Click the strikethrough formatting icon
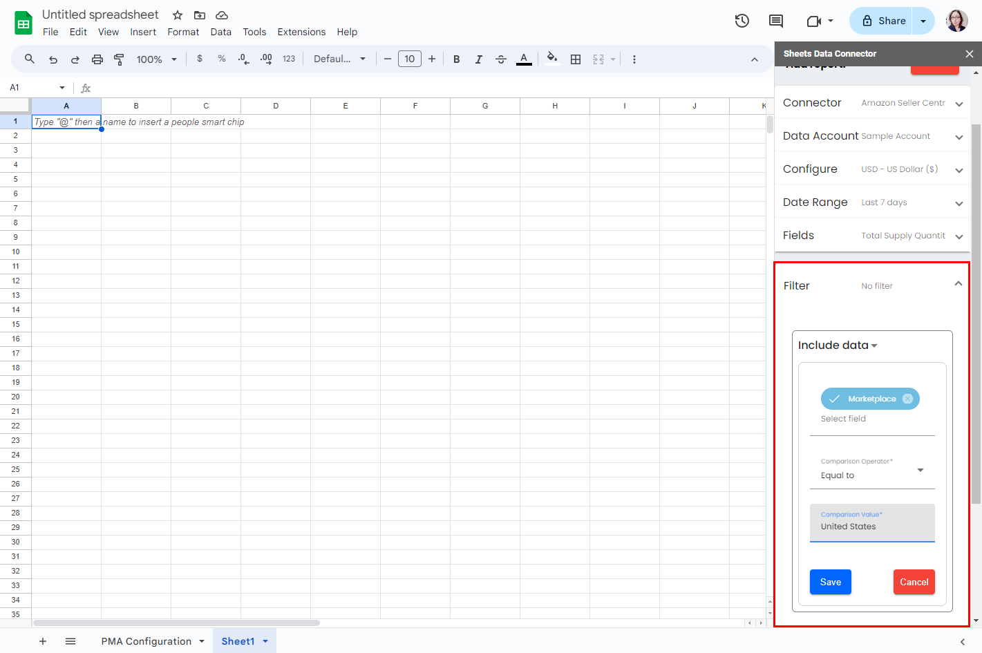 point(501,59)
